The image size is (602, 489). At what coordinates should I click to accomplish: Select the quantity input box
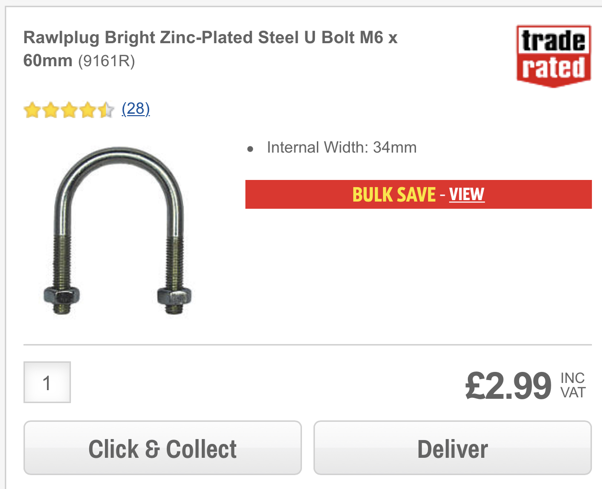pos(47,382)
